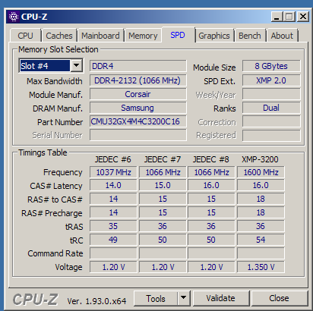
Task: Click the CAS# Latency row label
Action: pos(56,186)
